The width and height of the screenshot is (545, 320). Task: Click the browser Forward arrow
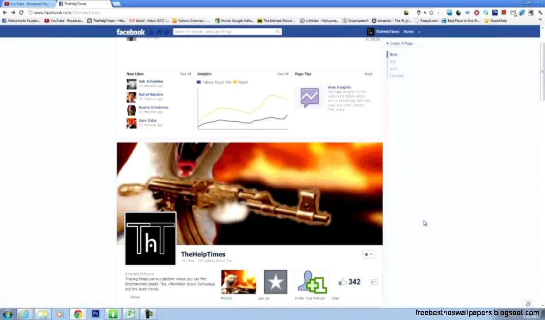point(13,12)
